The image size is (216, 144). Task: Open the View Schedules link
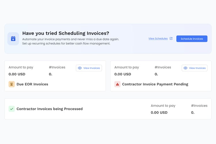click(x=158, y=39)
